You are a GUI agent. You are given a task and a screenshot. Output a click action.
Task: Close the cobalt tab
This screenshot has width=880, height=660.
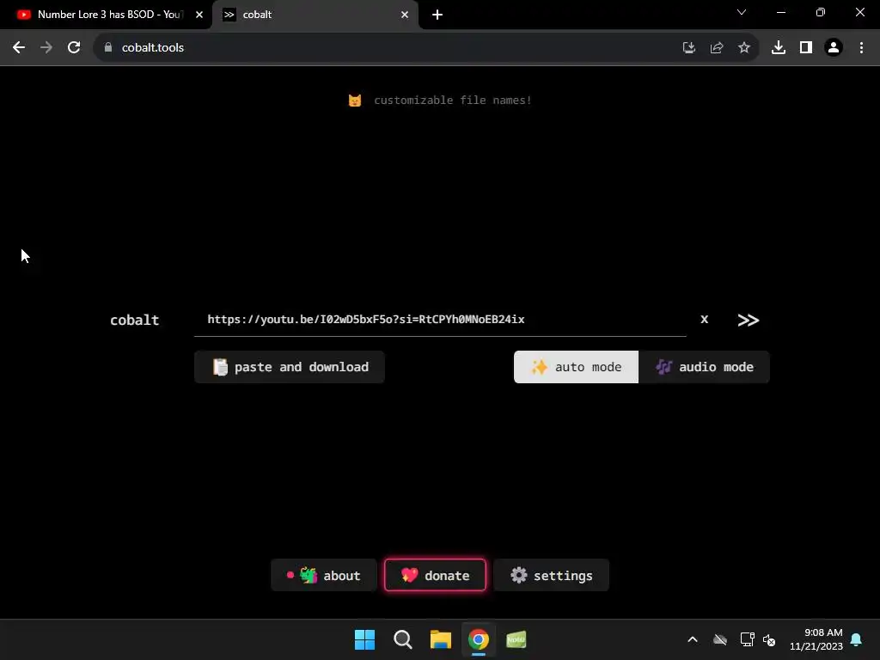(405, 15)
